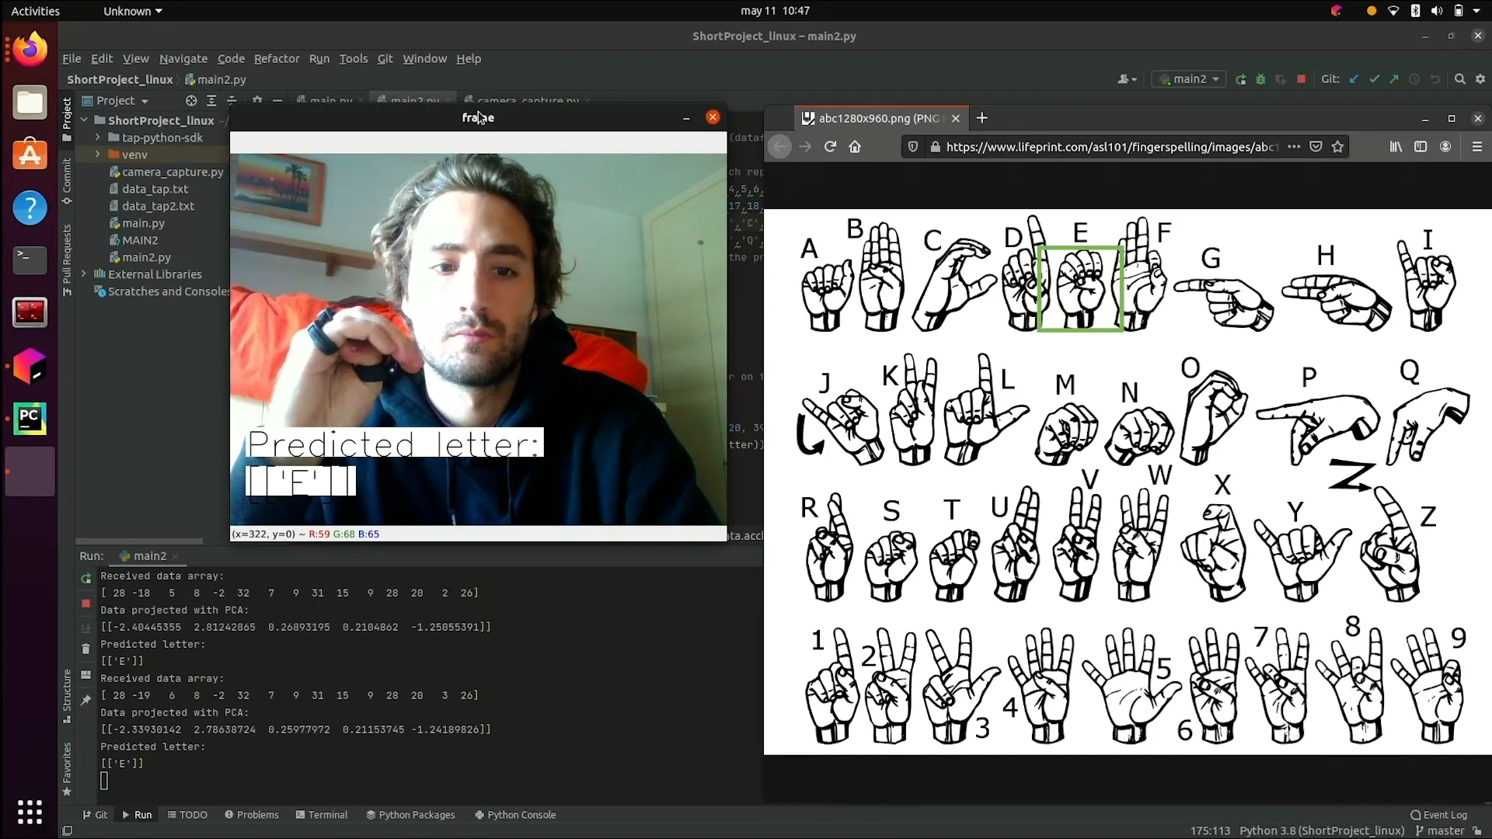Open the Refactor menu
1492x839 pixels.
[x=276, y=58]
